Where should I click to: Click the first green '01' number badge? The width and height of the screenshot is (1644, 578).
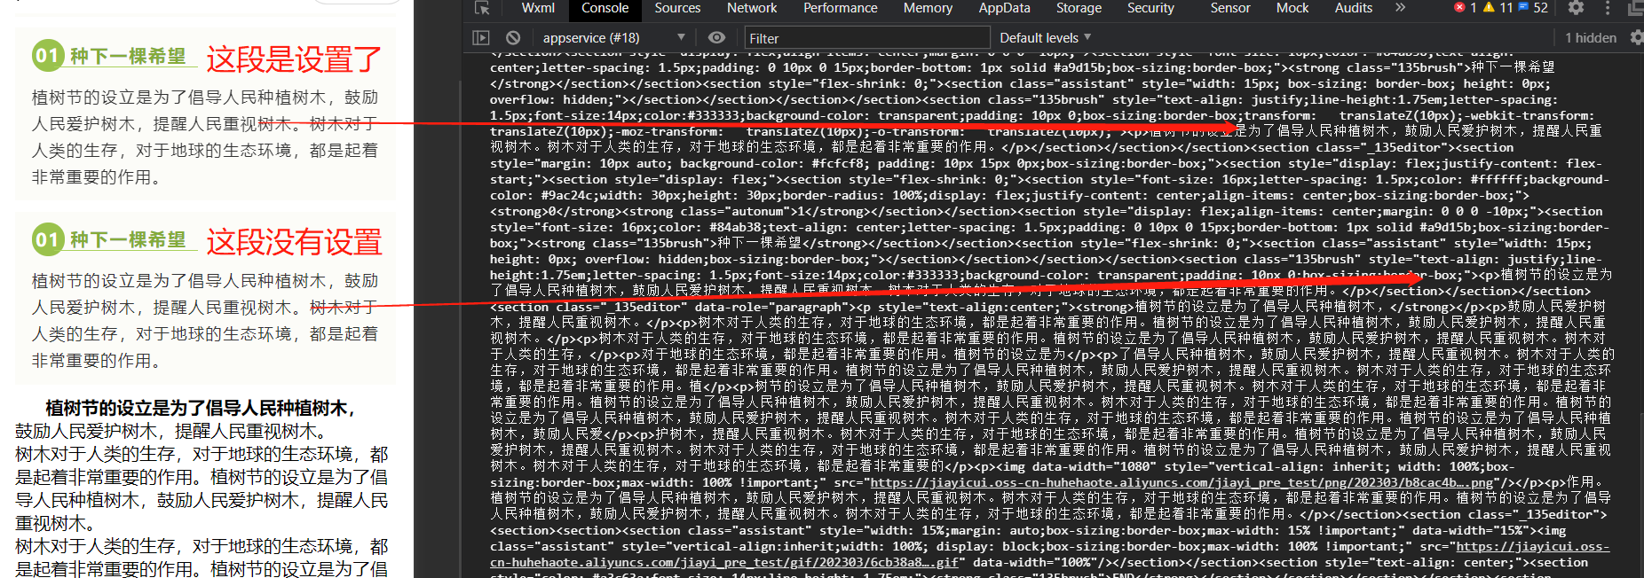(47, 56)
